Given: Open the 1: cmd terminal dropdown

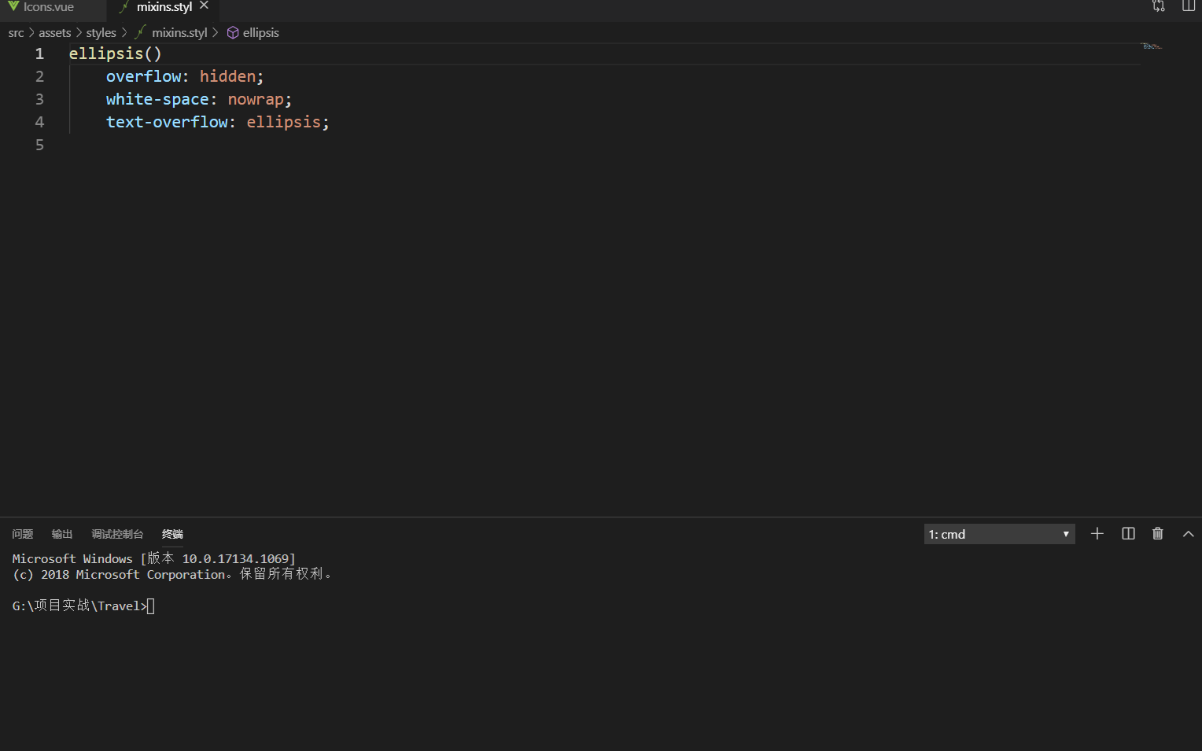Looking at the screenshot, I should (x=999, y=534).
